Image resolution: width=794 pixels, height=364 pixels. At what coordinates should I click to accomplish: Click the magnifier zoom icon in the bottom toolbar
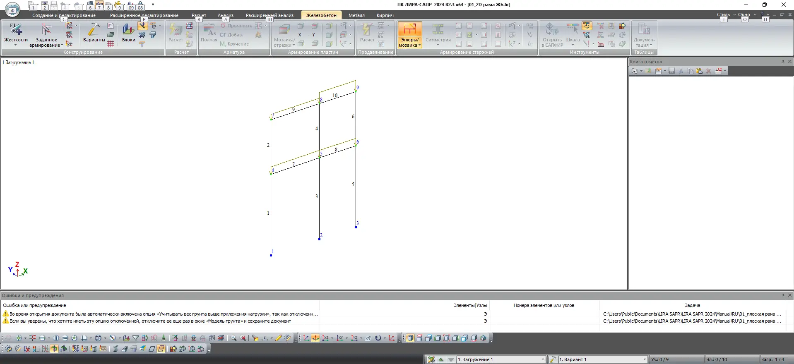[x=233, y=338]
